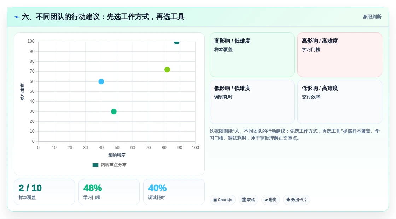The width and height of the screenshot is (396, 219).
Task: Toggle the 内容重点分布 legend item
Action: coord(109,165)
